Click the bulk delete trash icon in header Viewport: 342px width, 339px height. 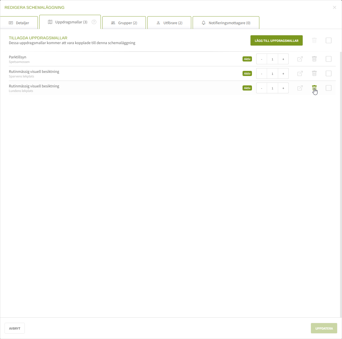tap(314, 40)
